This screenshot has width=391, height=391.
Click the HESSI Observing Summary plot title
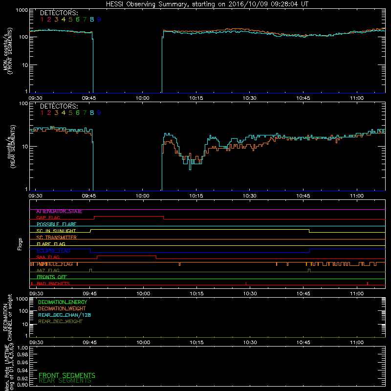point(207,4)
